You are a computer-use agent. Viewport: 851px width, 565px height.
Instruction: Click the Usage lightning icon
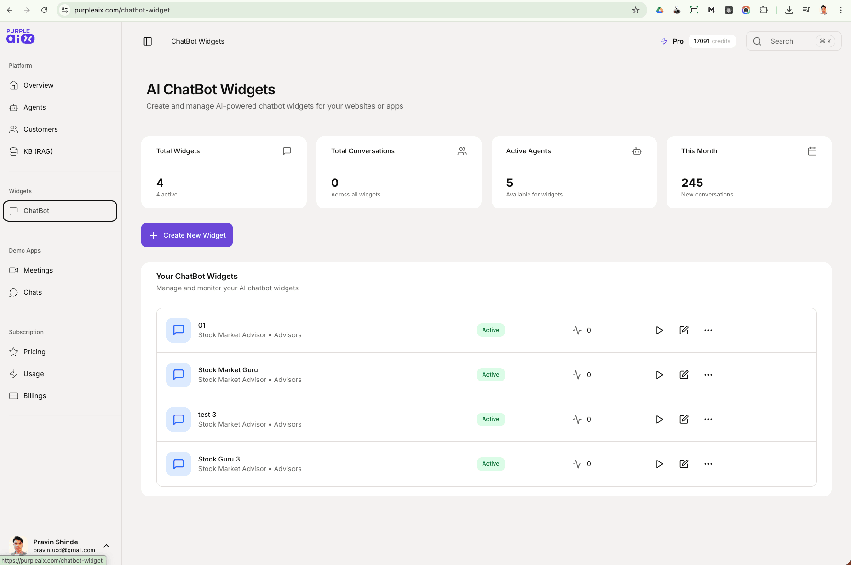[13, 374]
